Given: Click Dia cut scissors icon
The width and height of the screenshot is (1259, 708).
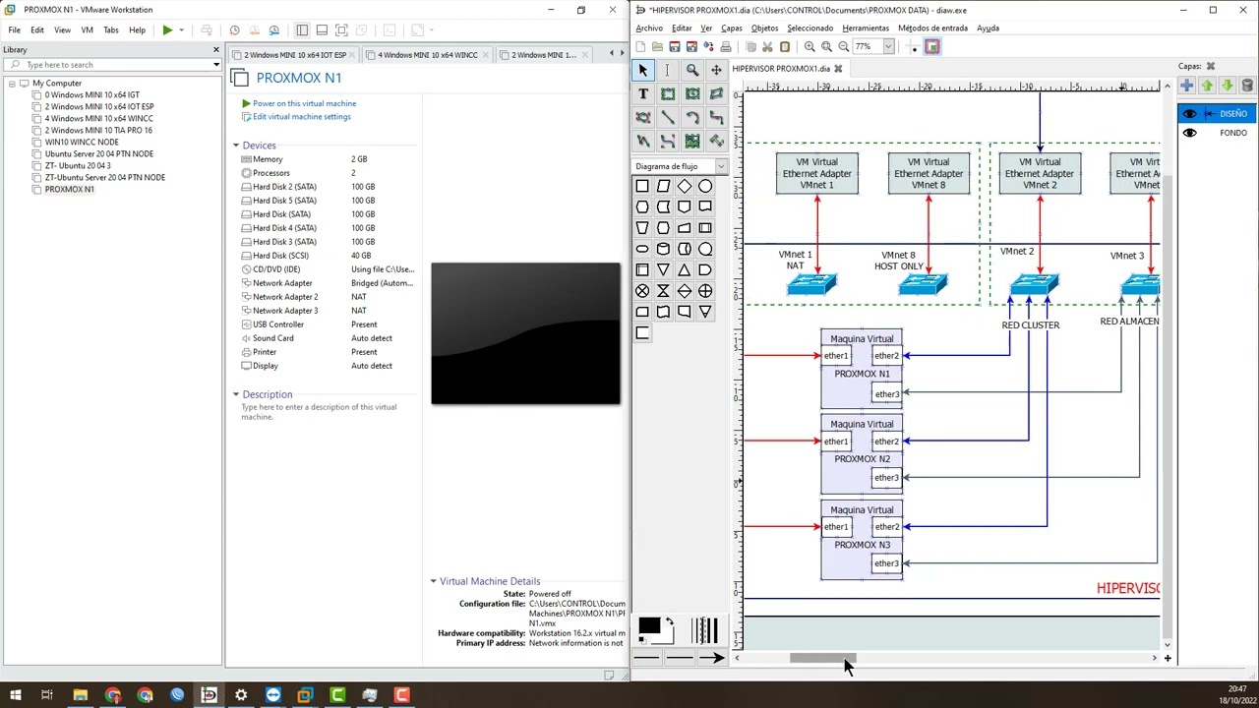Looking at the screenshot, I should tap(767, 46).
